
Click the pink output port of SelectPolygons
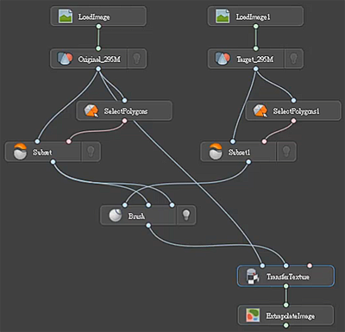click(x=124, y=121)
